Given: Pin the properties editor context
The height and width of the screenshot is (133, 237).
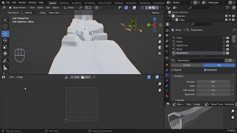Looking at the screenshot, I should [234, 30].
